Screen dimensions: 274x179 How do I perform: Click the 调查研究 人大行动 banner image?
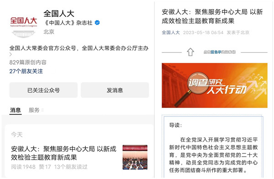pos(215,86)
